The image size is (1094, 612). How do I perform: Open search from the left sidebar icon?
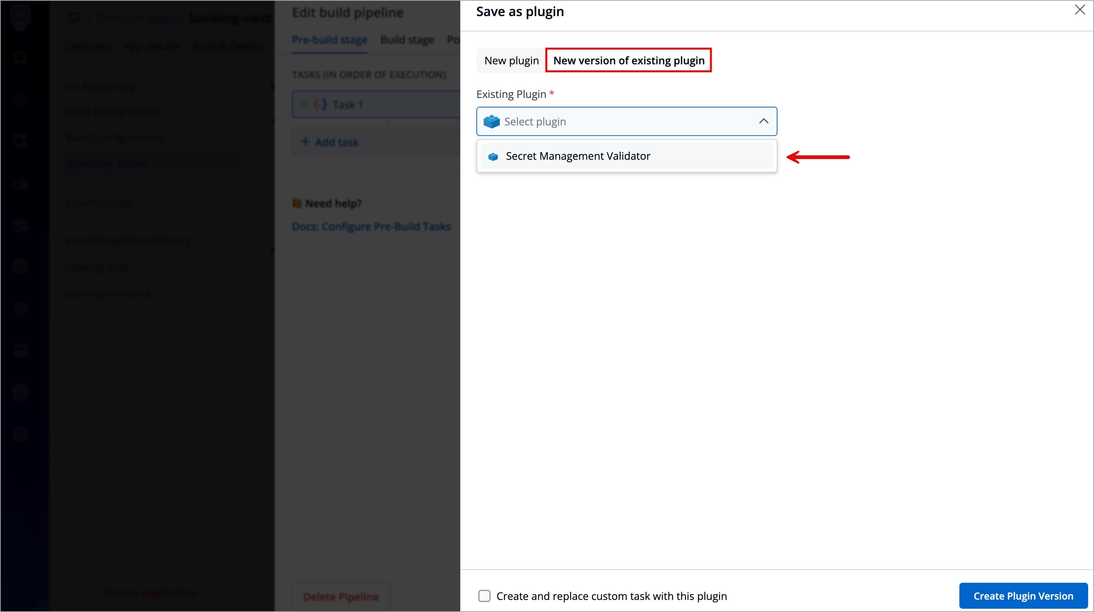click(x=20, y=57)
